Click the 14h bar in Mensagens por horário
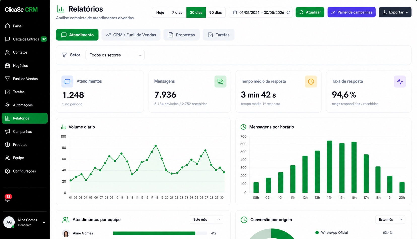 click(329, 167)
